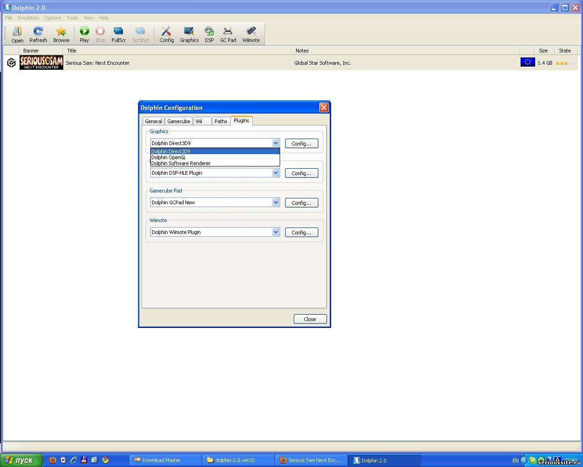The width and height of the screenshot is (583, 467).
Task: Expand the DSP-HLE Plugin dropdown
Action: tap(276, 173)
